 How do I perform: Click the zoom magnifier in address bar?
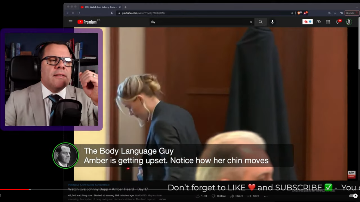point(292,13)
